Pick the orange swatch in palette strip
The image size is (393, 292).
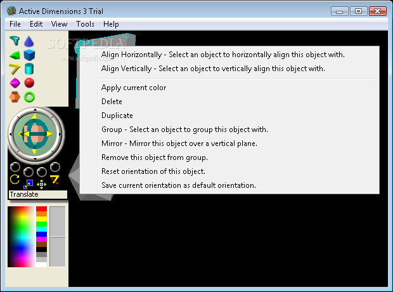pos(41,214)
